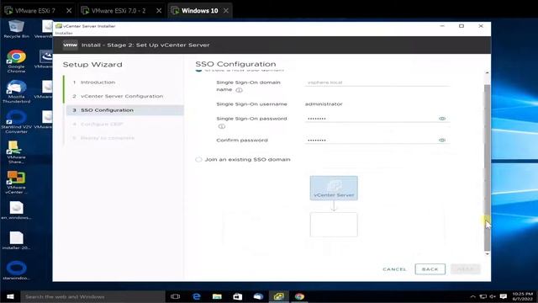Open Recycle Bin desktop icon
538x303 pixels.
pos(16,29)
